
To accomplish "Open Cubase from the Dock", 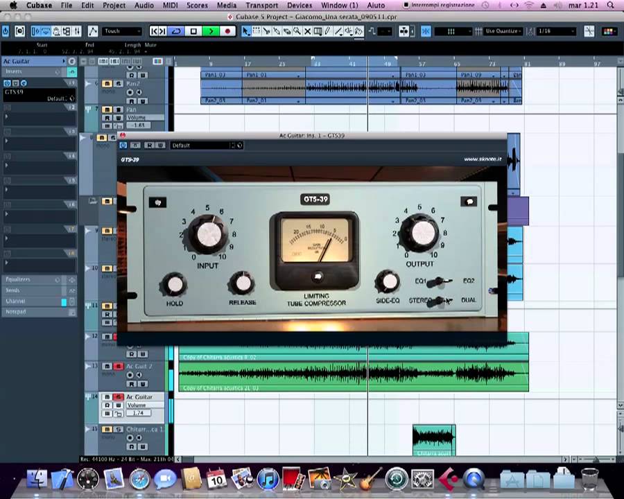I will tap(447, 479).
